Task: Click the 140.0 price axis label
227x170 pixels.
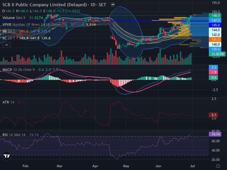Action: pos(215,44)
